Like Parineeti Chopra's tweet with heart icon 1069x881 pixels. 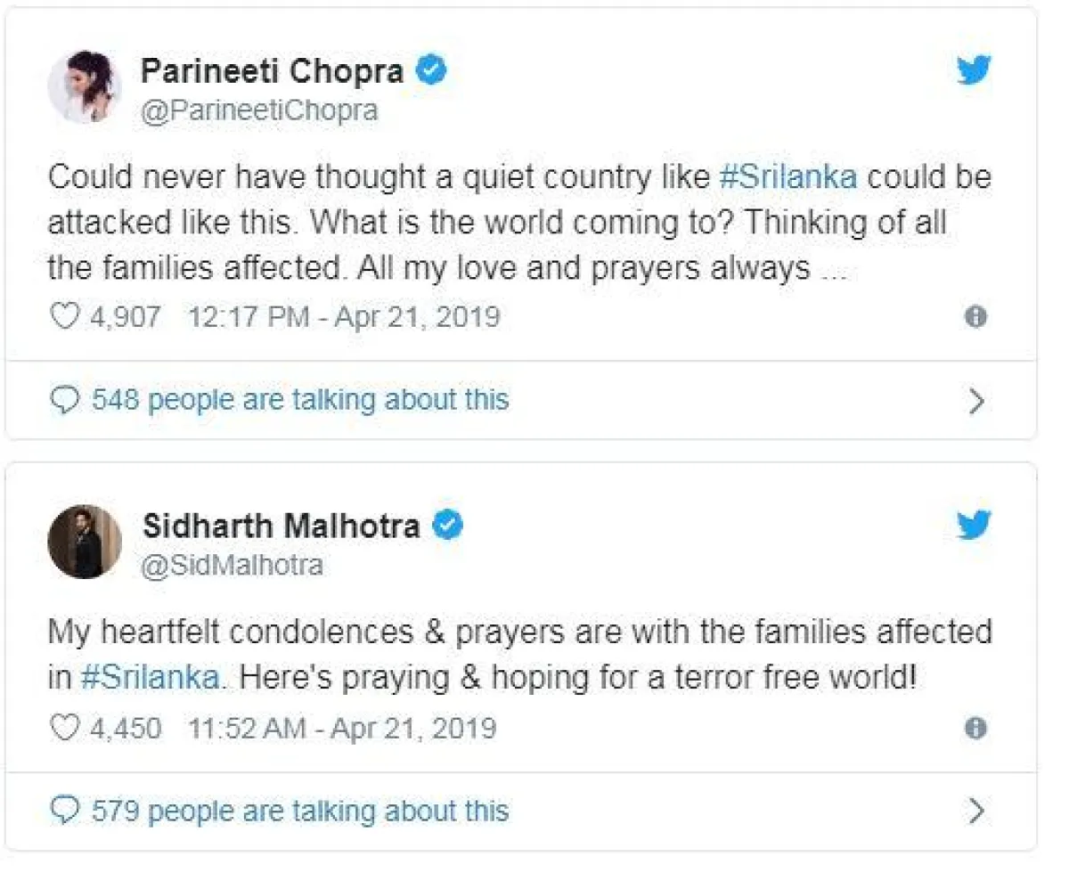coord(63,317)
